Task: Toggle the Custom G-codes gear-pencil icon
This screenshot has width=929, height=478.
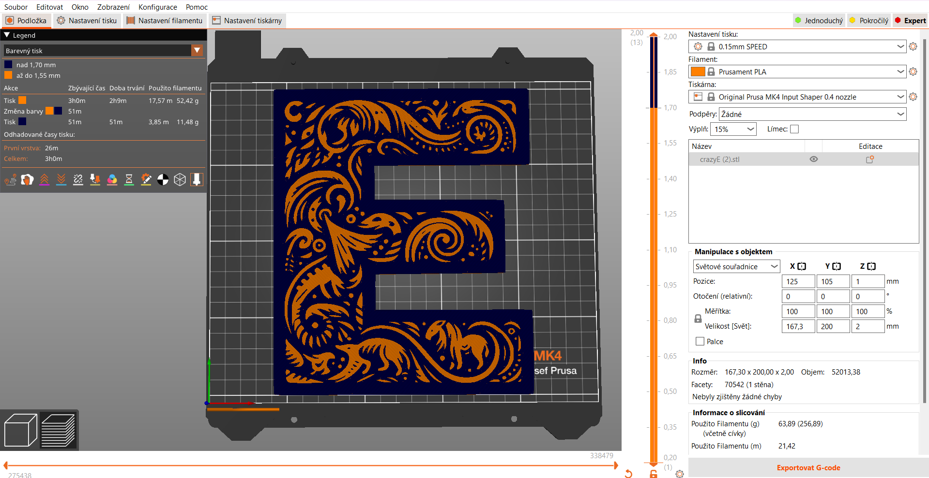Action: [x=146, y=180]
